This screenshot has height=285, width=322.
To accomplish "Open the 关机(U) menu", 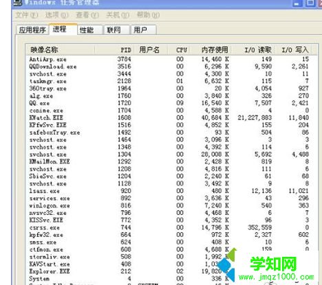I will coord(118,15).
